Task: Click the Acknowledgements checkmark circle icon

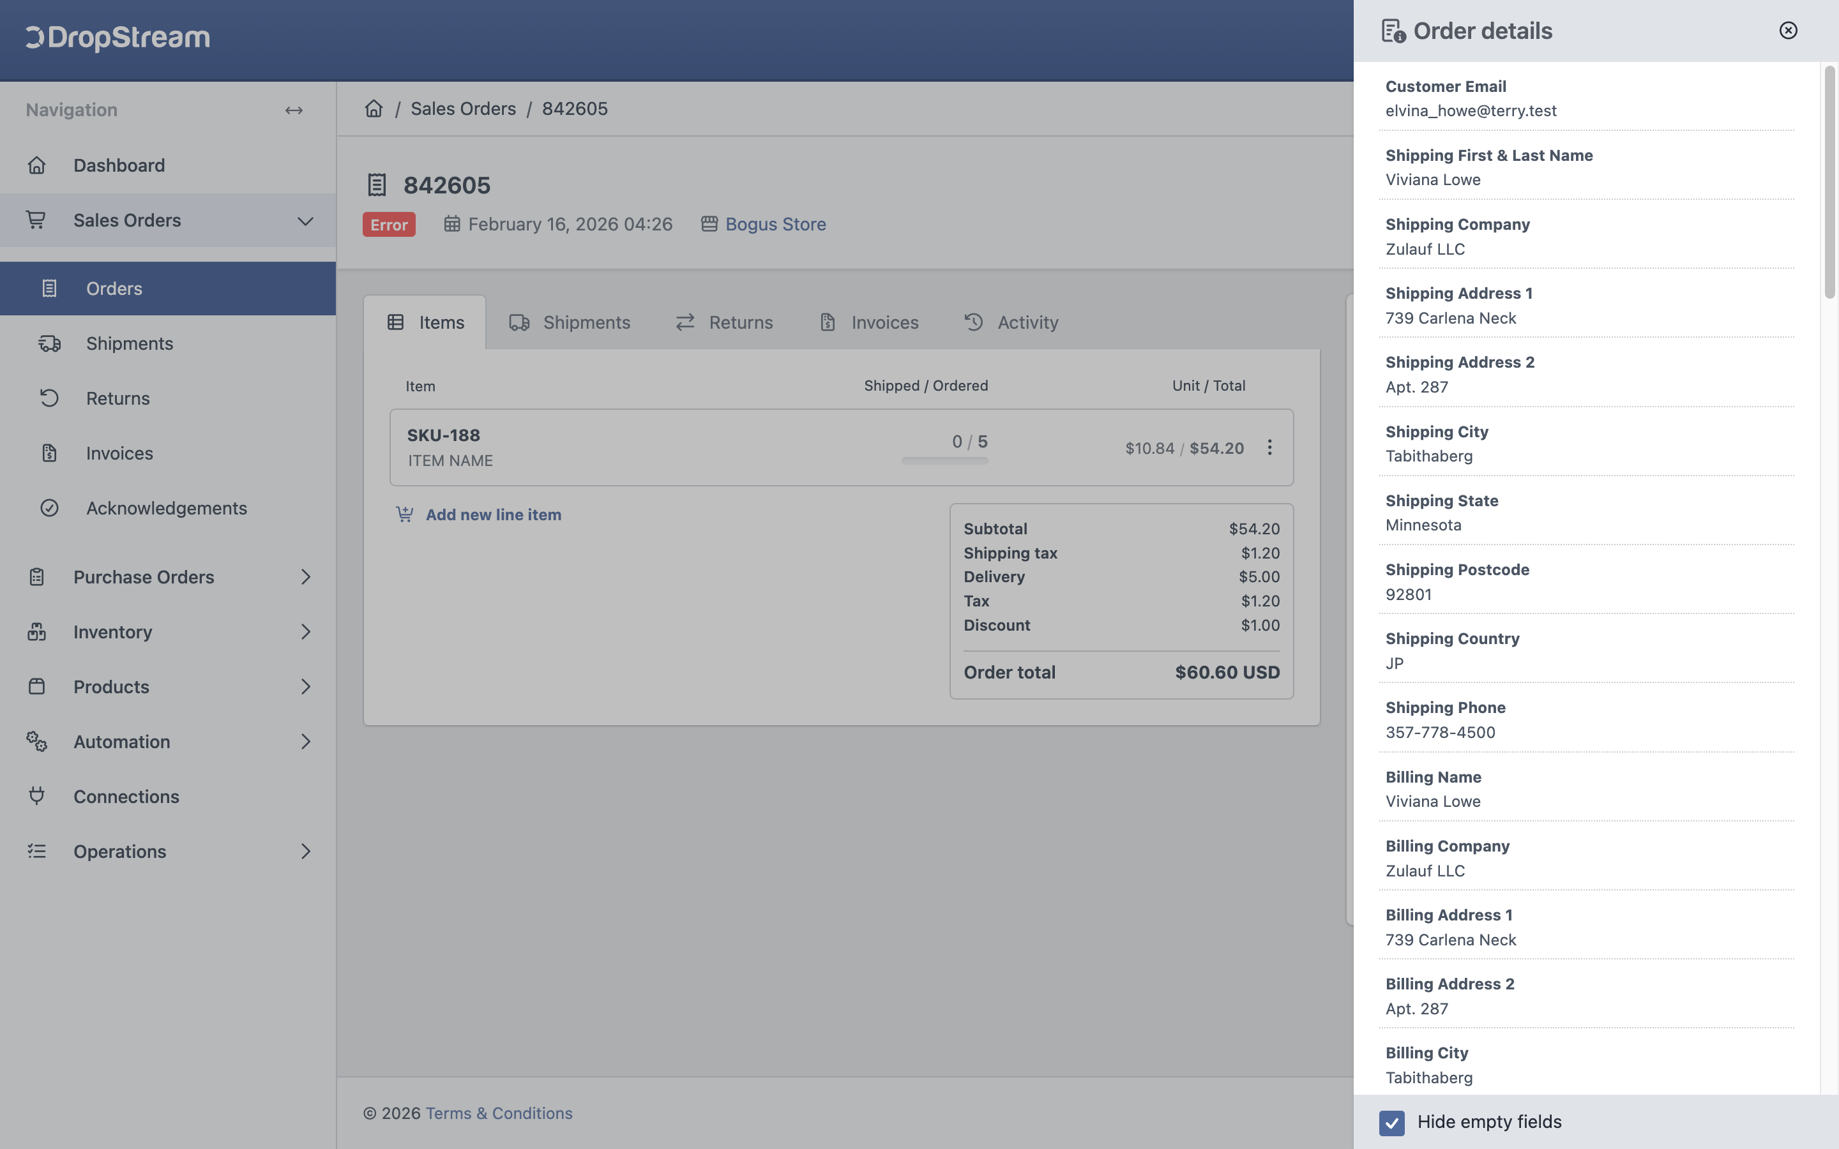Action: click(49, 507)
